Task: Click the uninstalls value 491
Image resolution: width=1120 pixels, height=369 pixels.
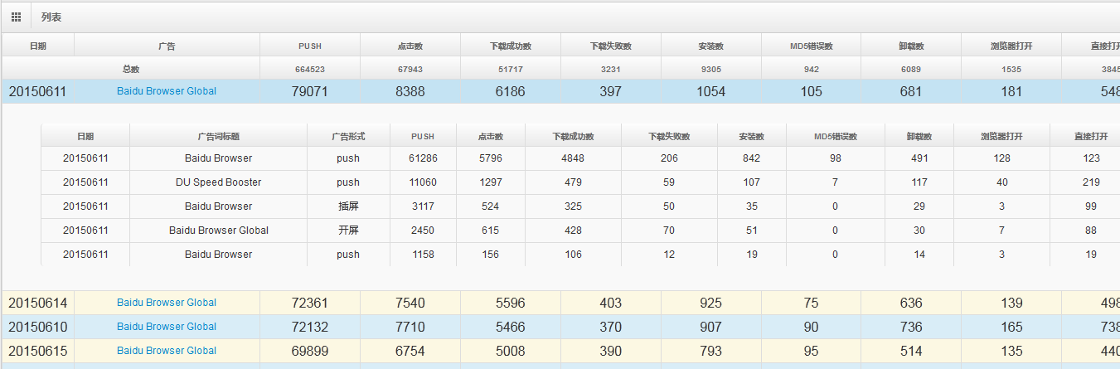Action: point(919,158)
